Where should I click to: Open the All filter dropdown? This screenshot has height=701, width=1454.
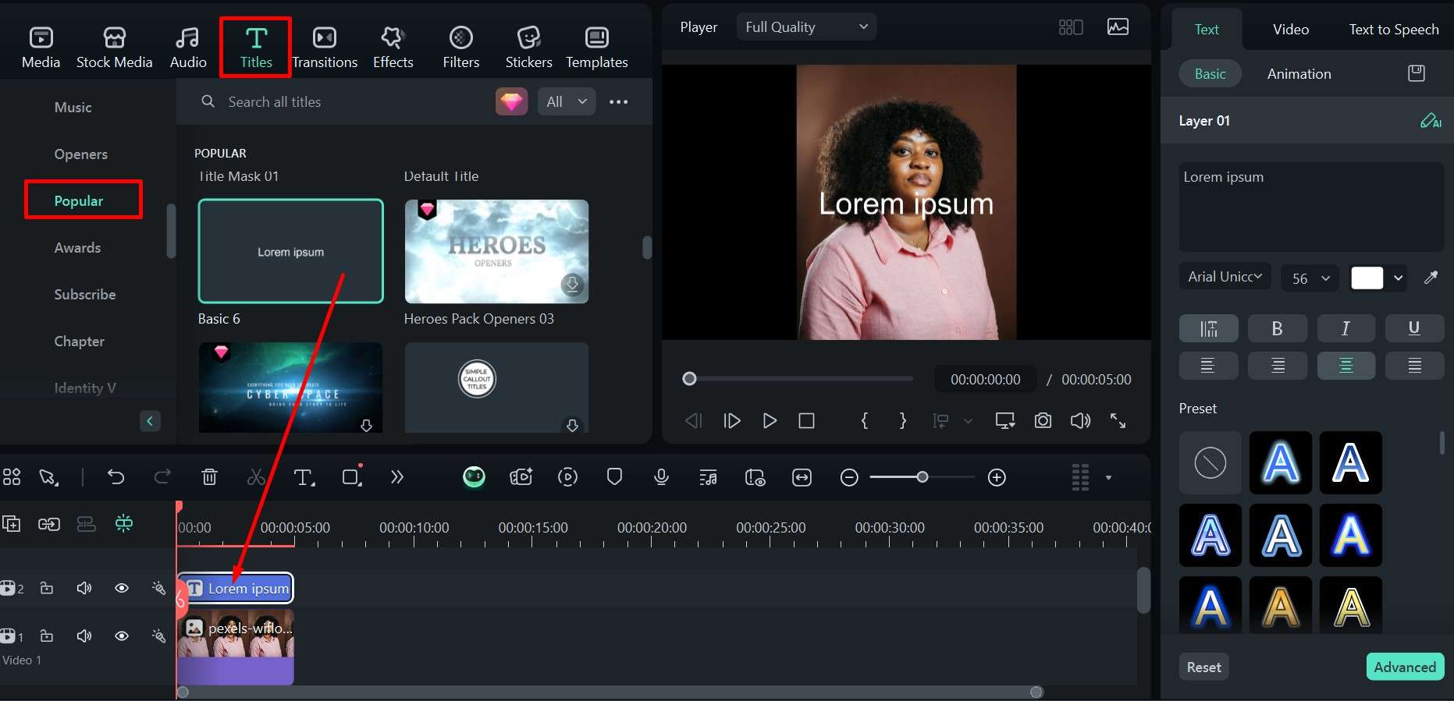tap(567, 101)
